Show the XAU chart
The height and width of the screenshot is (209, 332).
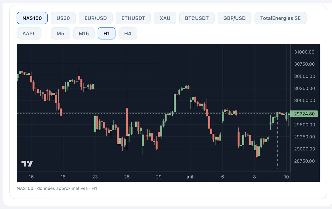coord(165,18)
